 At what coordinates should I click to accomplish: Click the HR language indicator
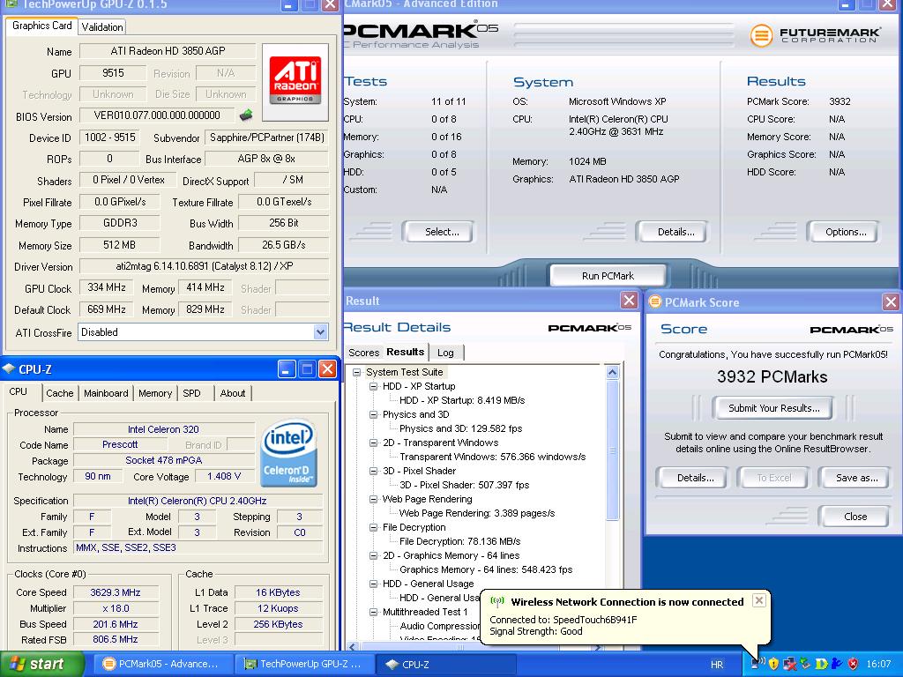pyautogui.click(x=716, y=665)
